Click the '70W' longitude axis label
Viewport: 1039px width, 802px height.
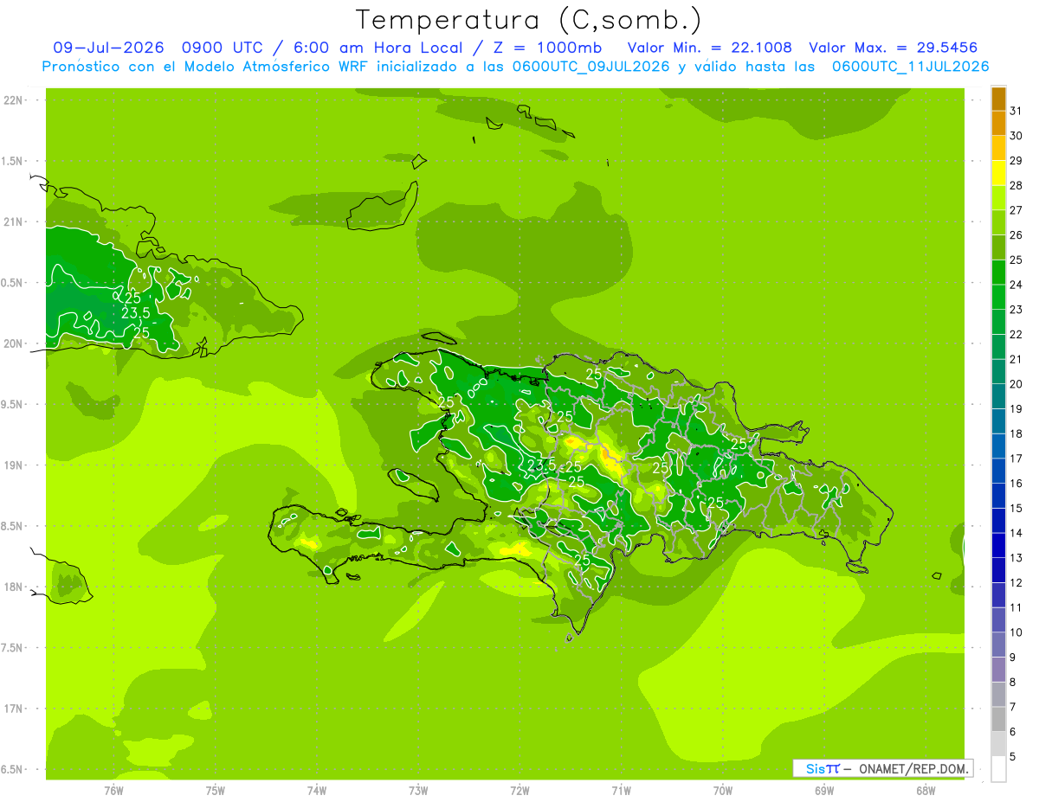tap(723, 791)
